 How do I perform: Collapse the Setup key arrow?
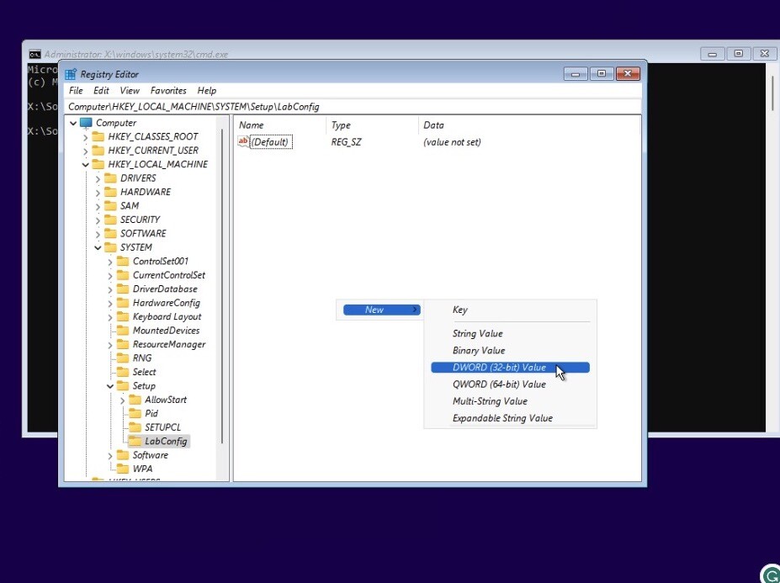pos(110,386)
